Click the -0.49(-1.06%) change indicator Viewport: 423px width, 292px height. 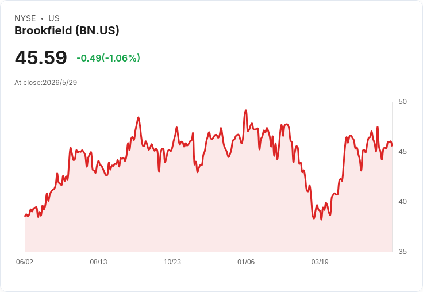(108, 58)
